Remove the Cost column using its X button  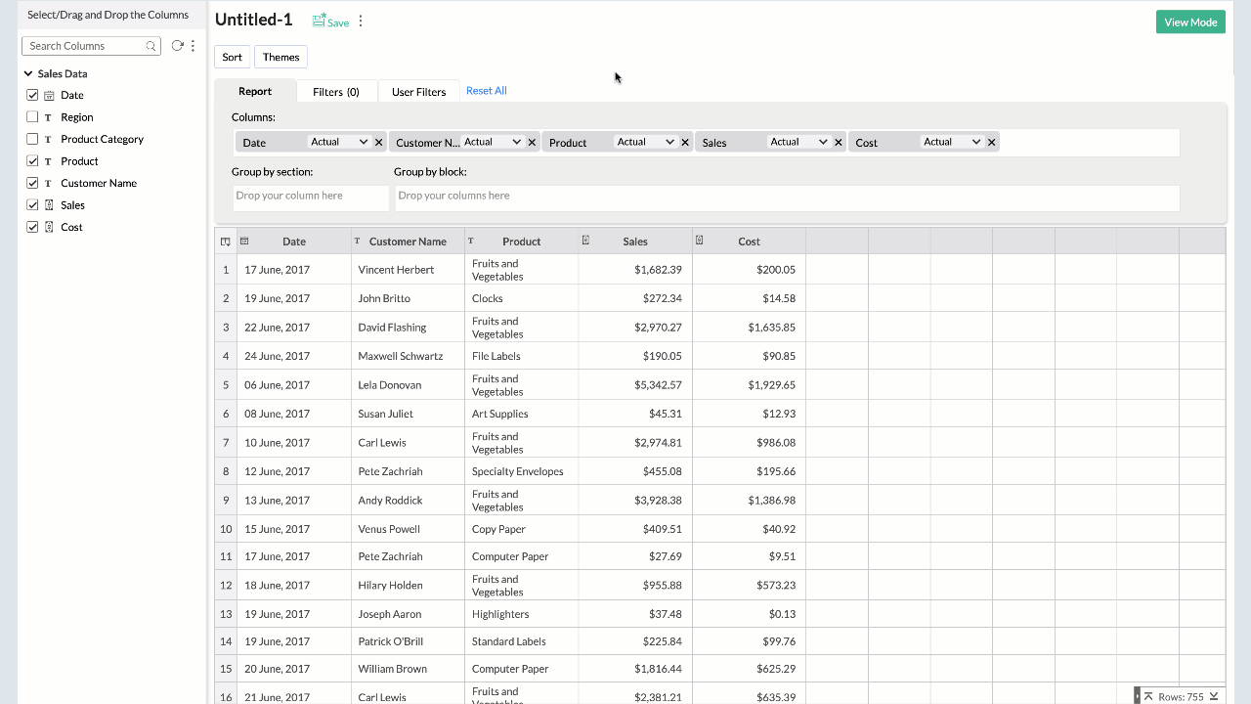click(x=991, y=141)
